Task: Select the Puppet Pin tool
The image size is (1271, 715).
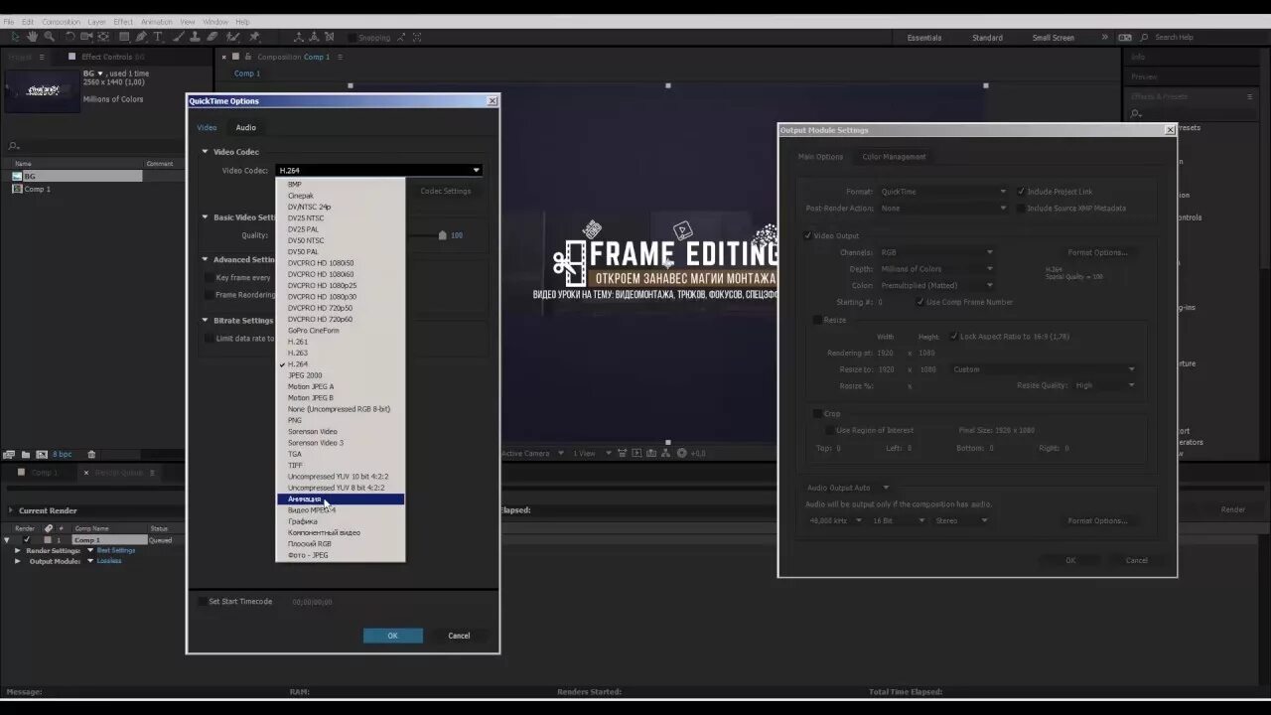Action: click(x=254, y=37)
